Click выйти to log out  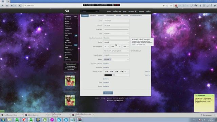point(149,11)
